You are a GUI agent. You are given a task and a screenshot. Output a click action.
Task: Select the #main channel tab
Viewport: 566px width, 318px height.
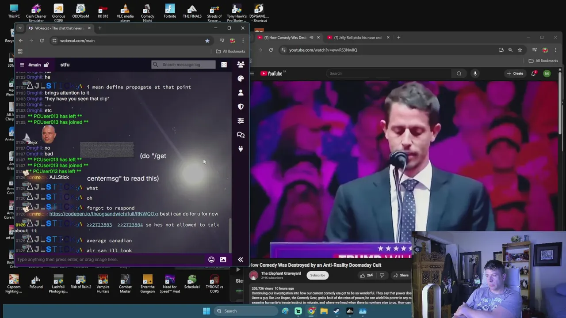tap(34, 64)
